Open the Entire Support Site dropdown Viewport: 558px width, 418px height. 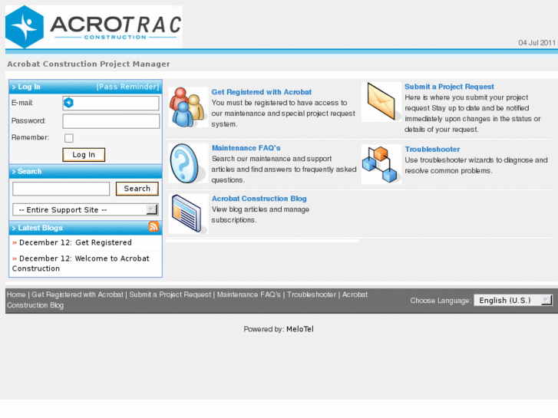[85, 209]
